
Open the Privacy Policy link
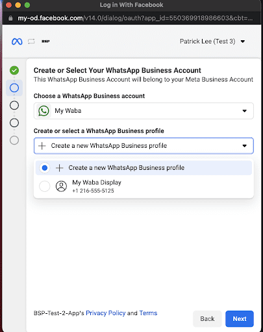(106, 313)
